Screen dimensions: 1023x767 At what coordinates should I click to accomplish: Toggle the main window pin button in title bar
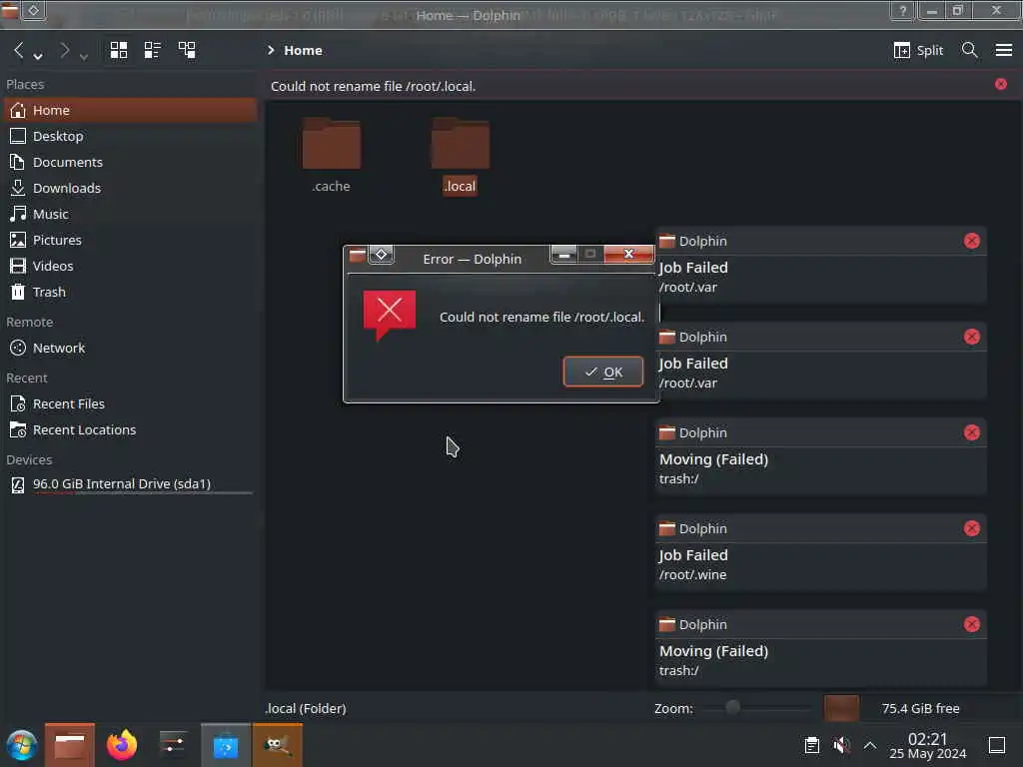click(33, 10)
